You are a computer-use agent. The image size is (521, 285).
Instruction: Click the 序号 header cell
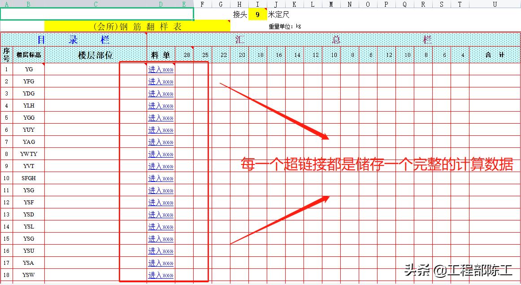pyautogui.click(x=6, y=55)
